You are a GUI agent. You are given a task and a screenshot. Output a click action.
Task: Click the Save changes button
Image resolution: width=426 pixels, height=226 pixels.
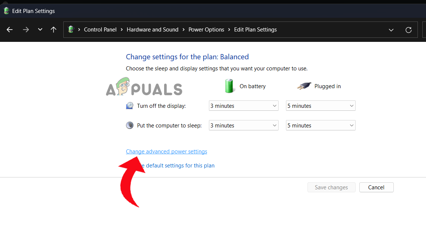click(x=331, y=187)
